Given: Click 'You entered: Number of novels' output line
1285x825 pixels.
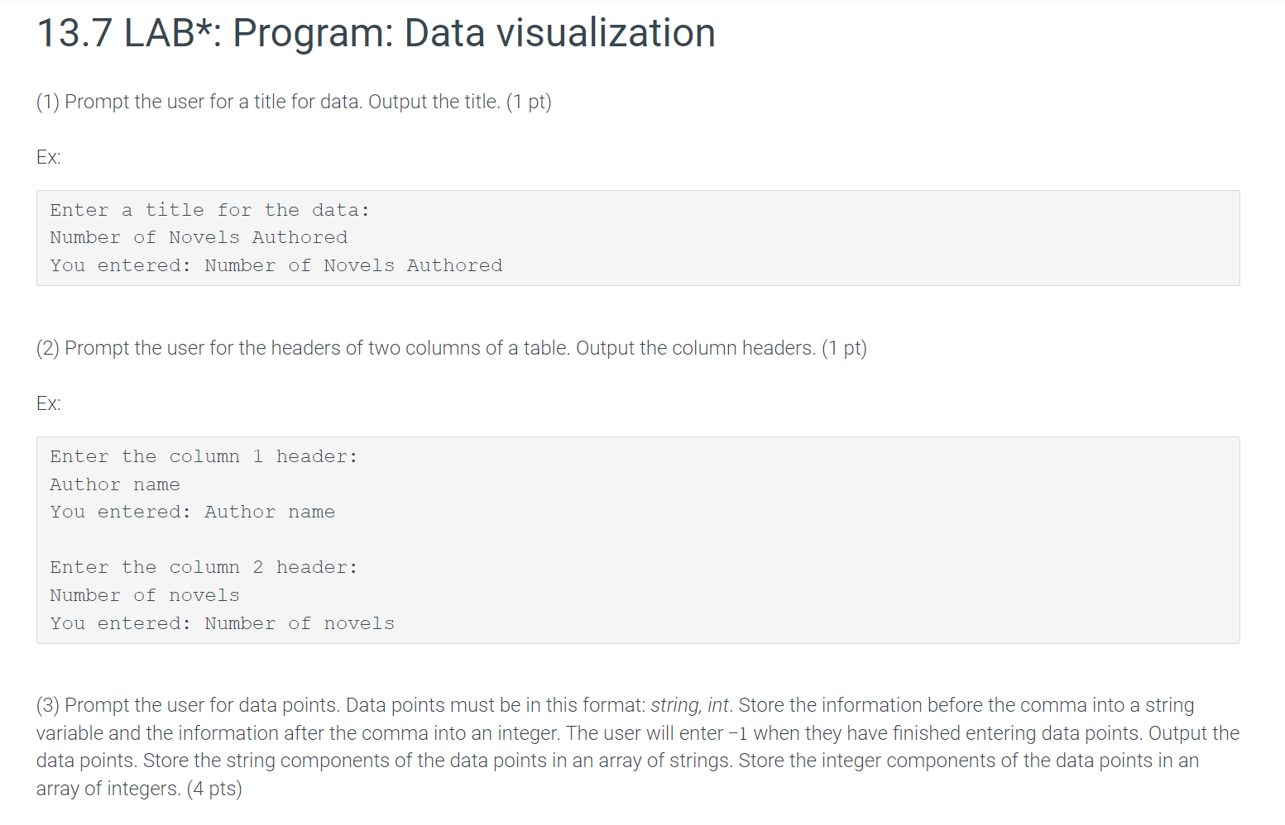Looking at the screenshot, I should click(x=223, y=623).
